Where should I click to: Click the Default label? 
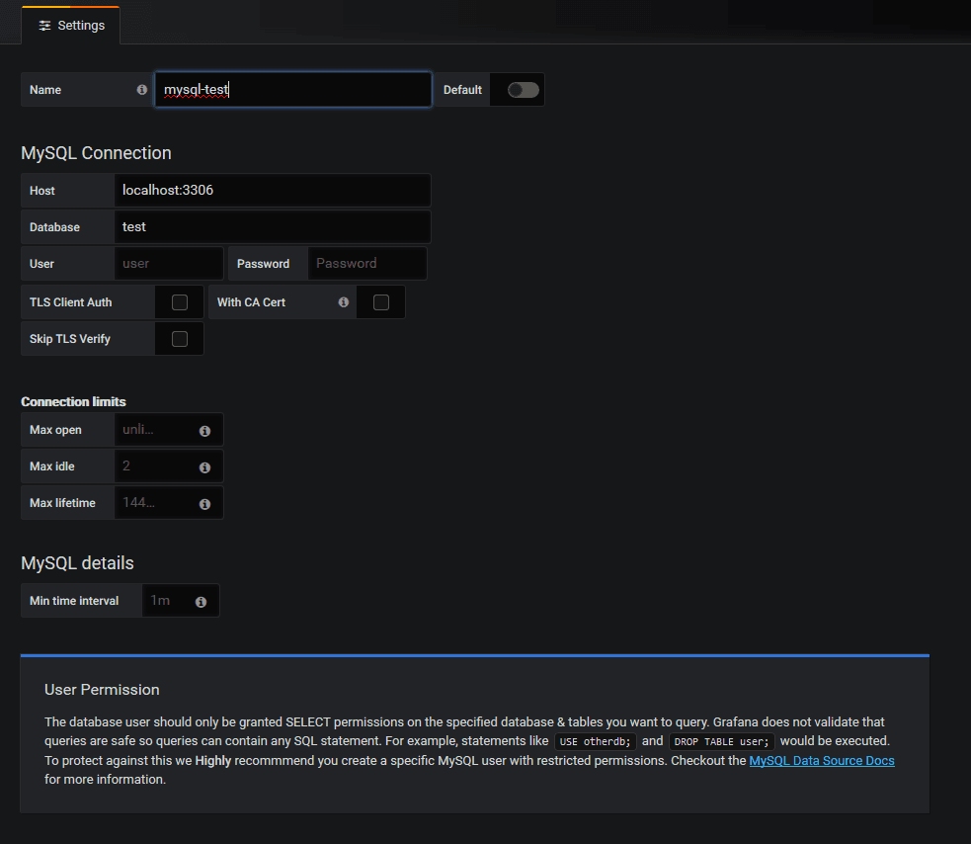click(462, 90)
